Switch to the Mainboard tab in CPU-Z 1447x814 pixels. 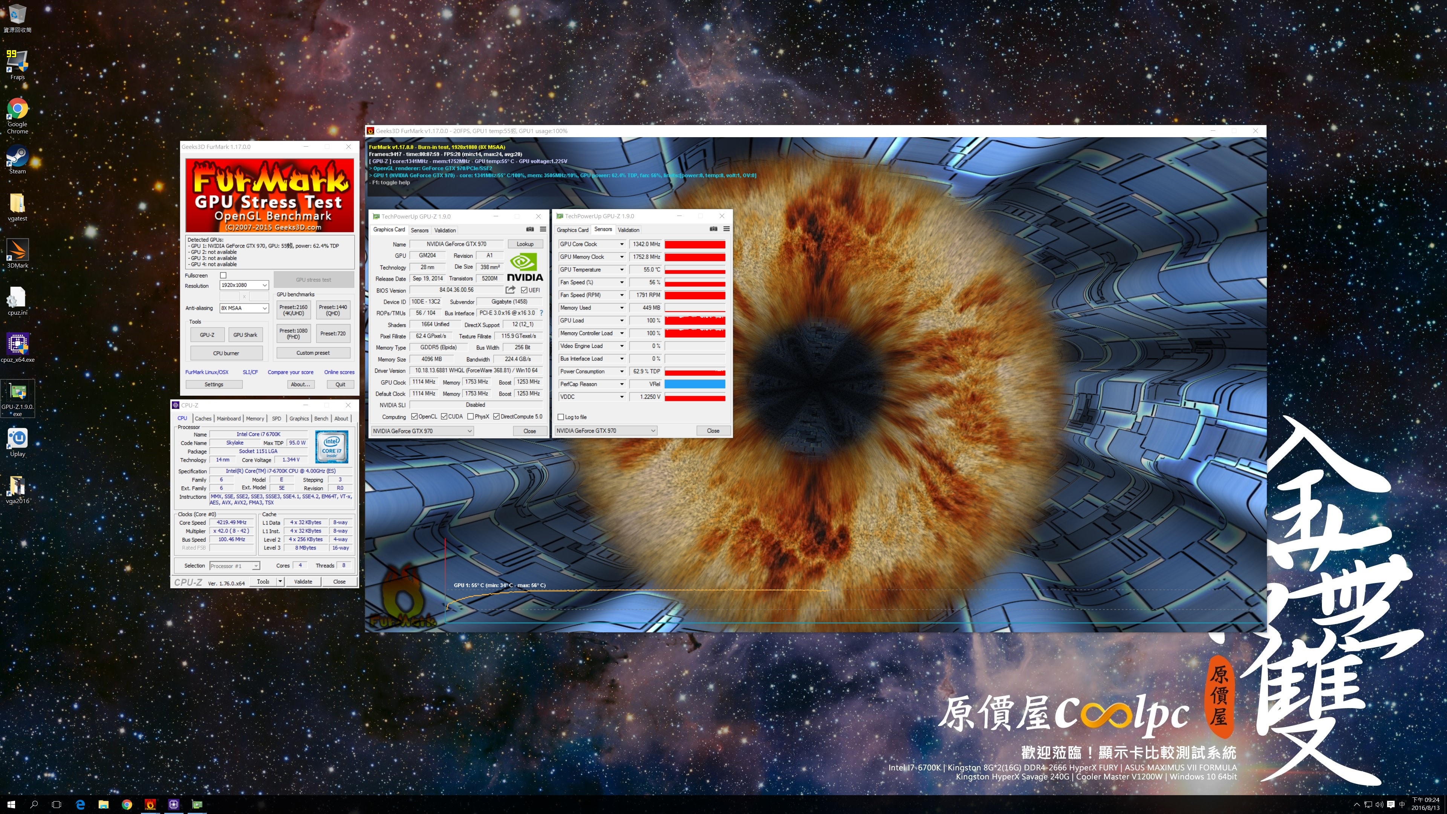tap(229, 419)
